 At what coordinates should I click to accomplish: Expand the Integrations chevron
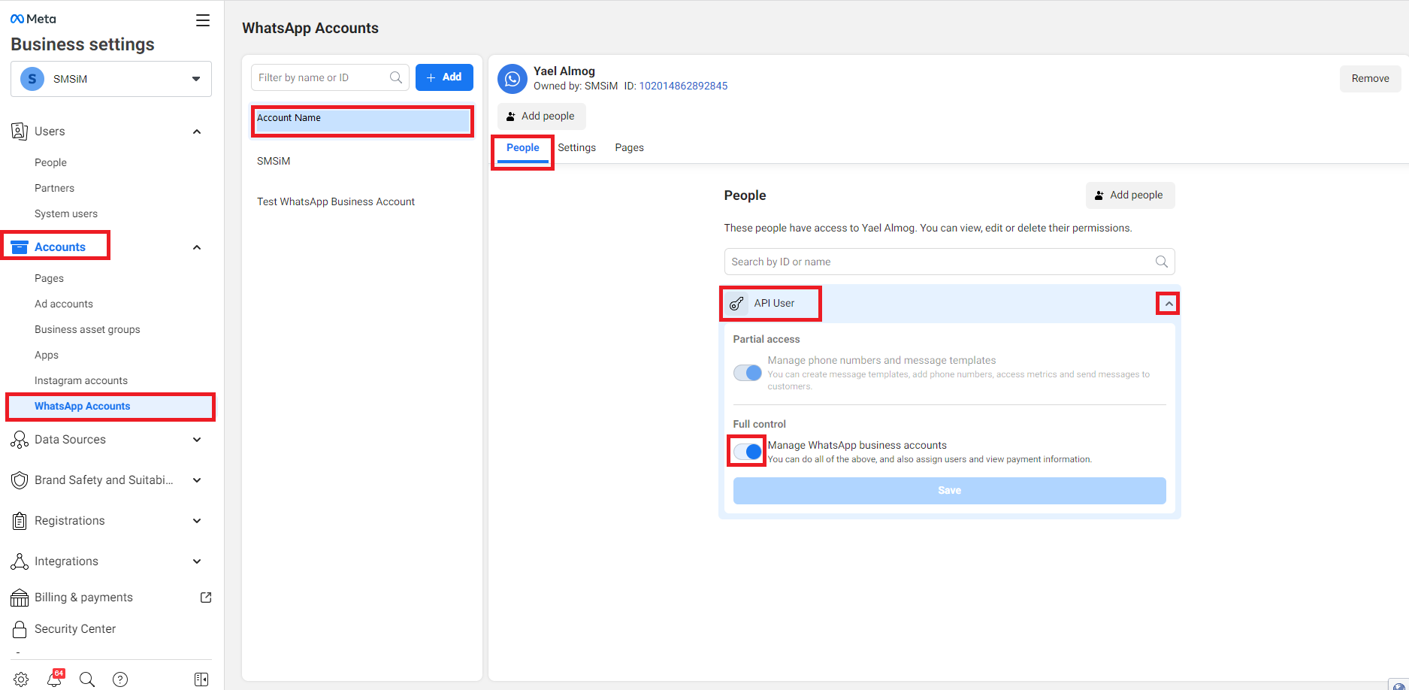(197, 561)
